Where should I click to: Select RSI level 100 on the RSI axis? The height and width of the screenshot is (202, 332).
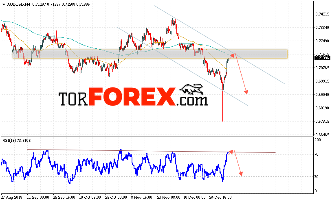pyautogui.click(x=318, y=140)
